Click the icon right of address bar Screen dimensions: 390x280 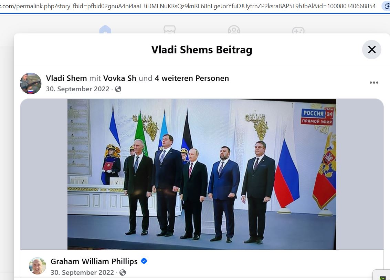[x=386, y=6]
